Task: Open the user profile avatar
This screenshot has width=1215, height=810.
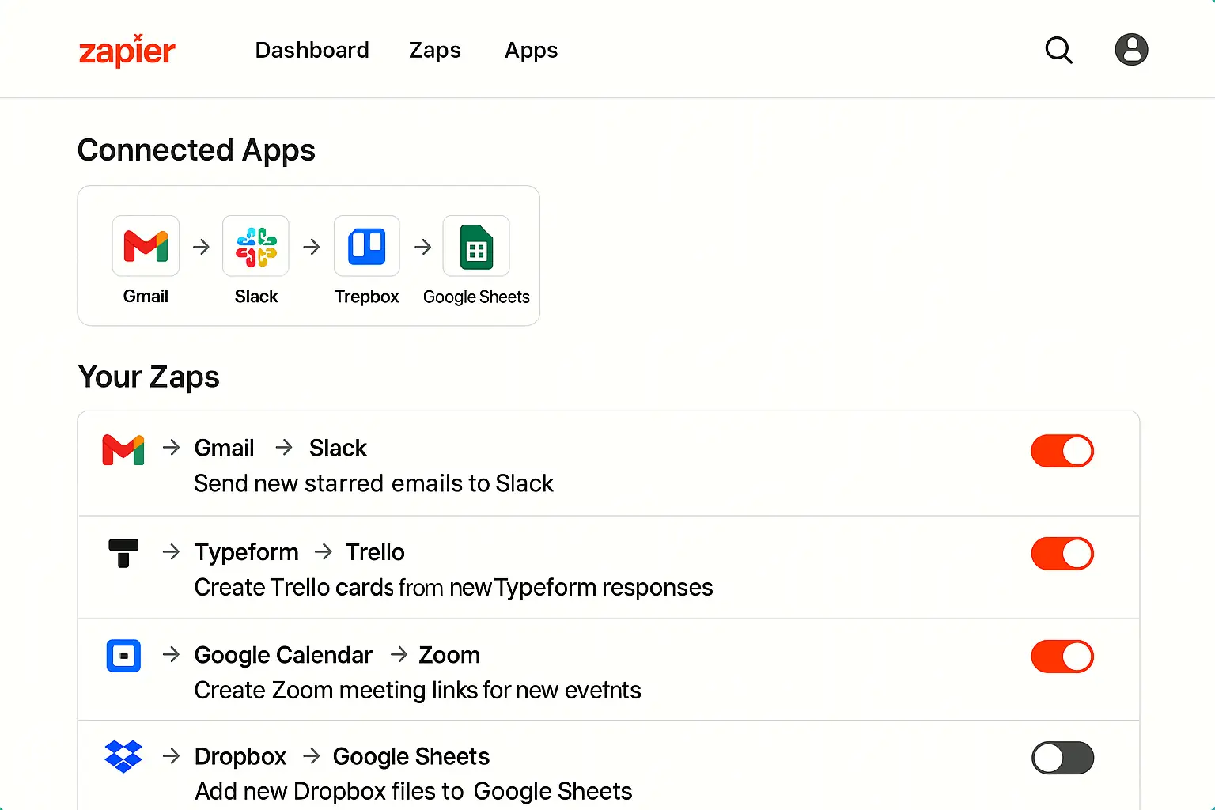Action: click(x=1131, y=49)
